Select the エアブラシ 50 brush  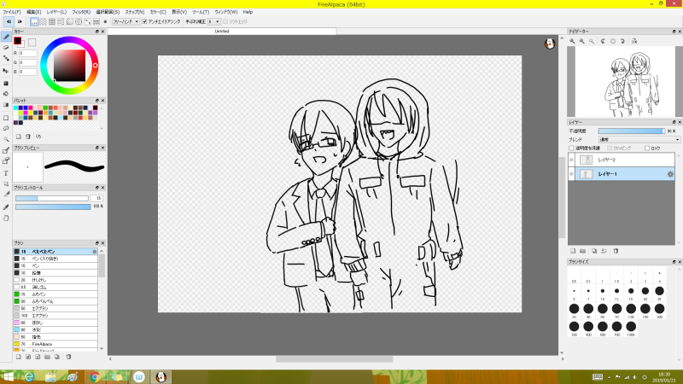55,308
